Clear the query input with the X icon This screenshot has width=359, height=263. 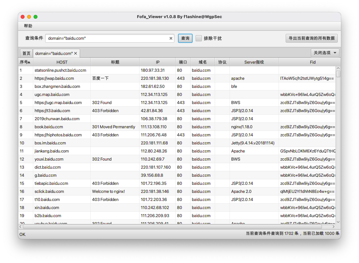coord(171,38)
